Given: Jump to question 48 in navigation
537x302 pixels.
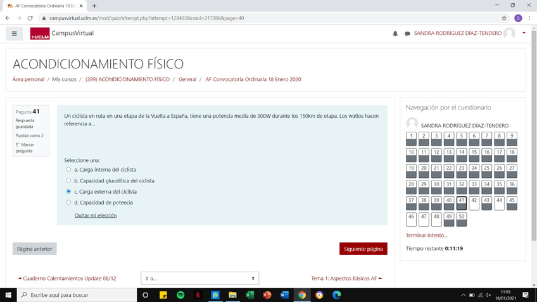Looking at the screenshot, I should coord(436,220).
